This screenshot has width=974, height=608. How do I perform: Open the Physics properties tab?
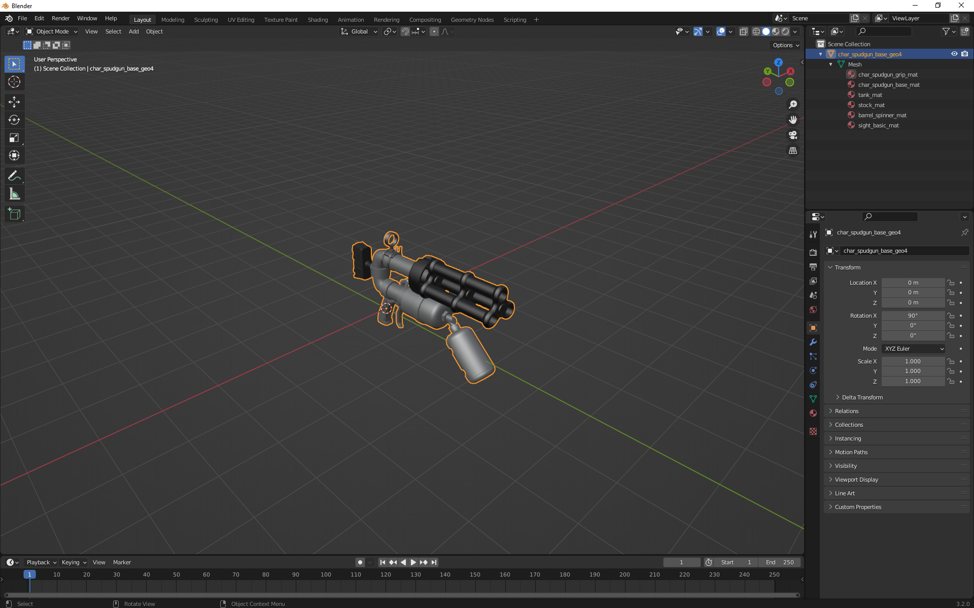pyautogui.click(x=813, y=370)
